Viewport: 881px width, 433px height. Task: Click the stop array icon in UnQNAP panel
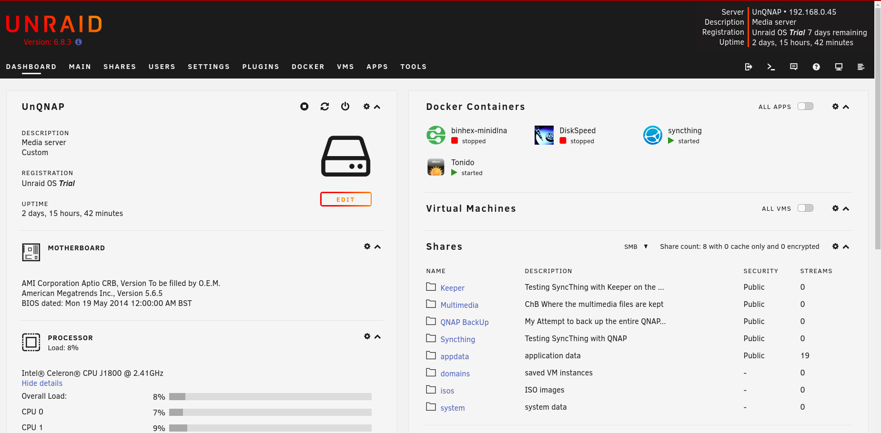304,107
